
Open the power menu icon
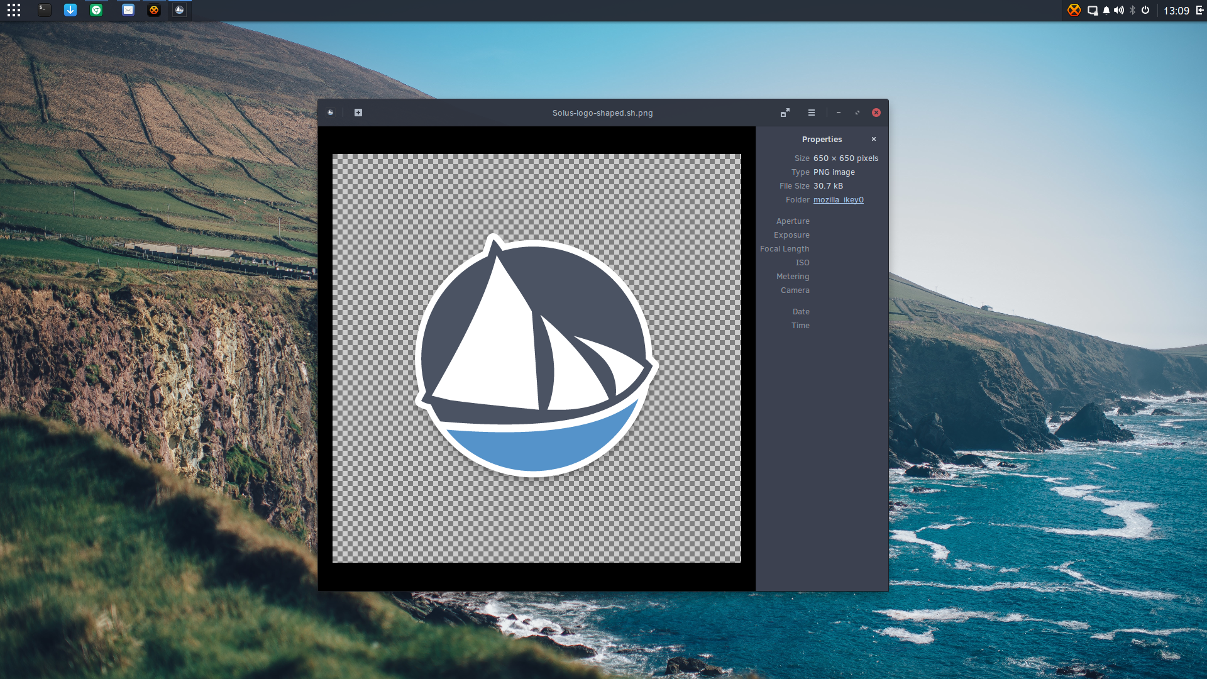coord(1145,10)
